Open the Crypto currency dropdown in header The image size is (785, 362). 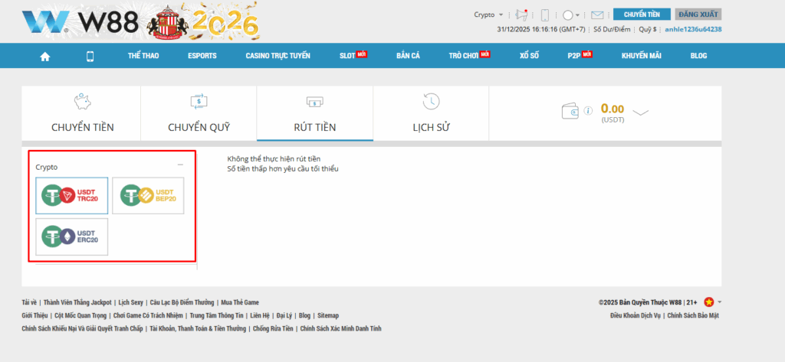[x=488, y=15]
